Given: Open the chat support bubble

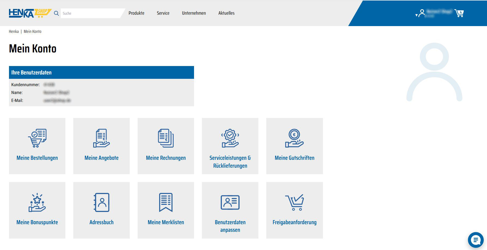Looking at the screenshot, I should 476,240.
